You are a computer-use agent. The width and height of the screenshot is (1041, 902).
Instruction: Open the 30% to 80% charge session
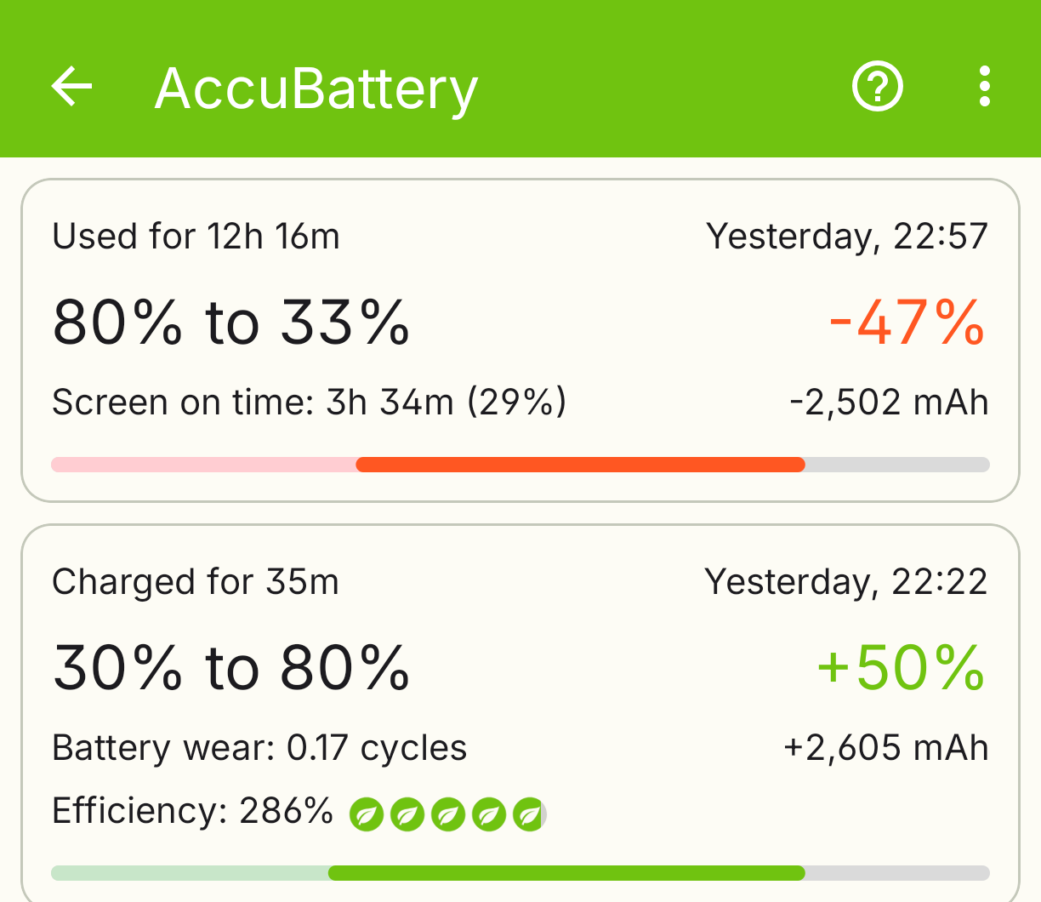pos(231,668)
